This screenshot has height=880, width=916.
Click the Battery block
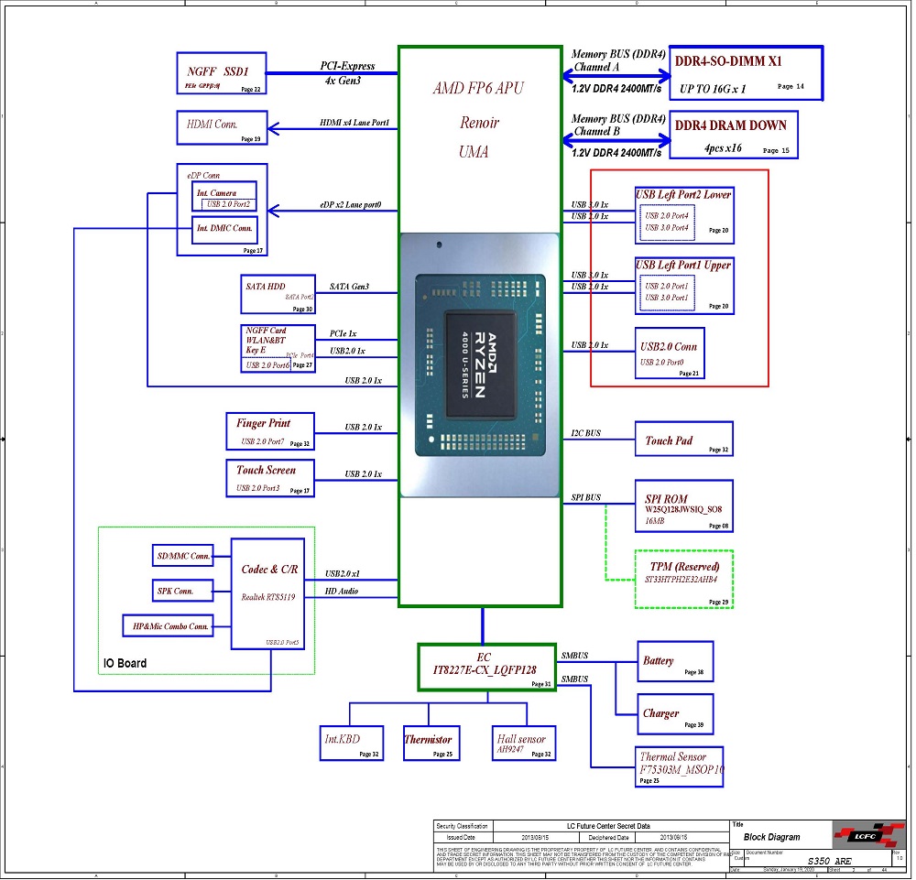click(675, 662)
